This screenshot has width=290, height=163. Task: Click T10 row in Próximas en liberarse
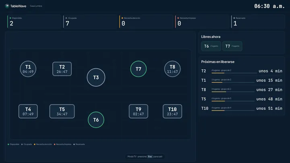tap(242, 108)
